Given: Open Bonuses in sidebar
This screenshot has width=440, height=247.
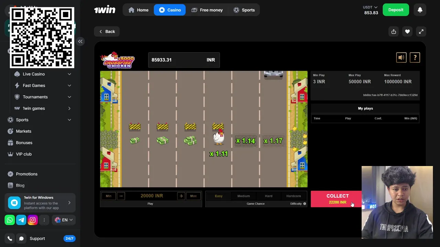Looking at the screenshot, I should 24,143.
